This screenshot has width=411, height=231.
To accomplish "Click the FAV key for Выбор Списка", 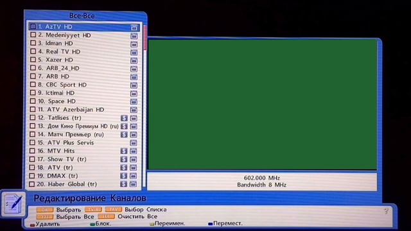I will 114,210.
